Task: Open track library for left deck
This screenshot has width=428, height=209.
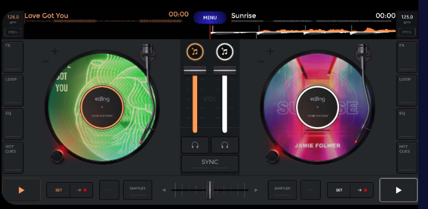Action: click(x=195, y=52)
